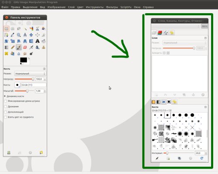Select the Airbrush tool
Viewport: 218px width, 174px height.
click(31, 48)
